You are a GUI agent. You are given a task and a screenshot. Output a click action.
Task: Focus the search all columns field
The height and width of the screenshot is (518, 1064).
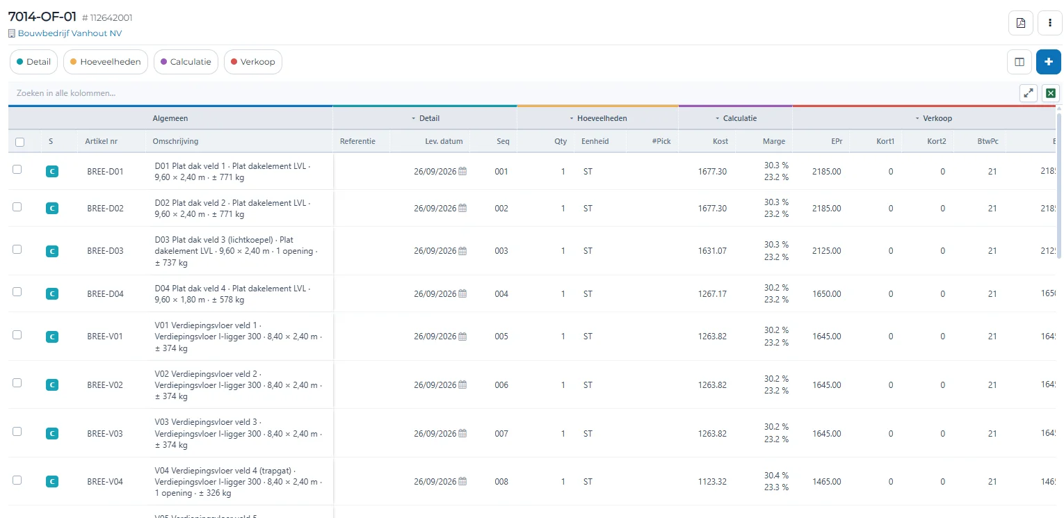point(511,93)
